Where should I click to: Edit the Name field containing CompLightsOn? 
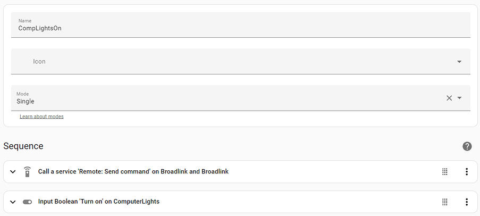(x=241, y=25)
